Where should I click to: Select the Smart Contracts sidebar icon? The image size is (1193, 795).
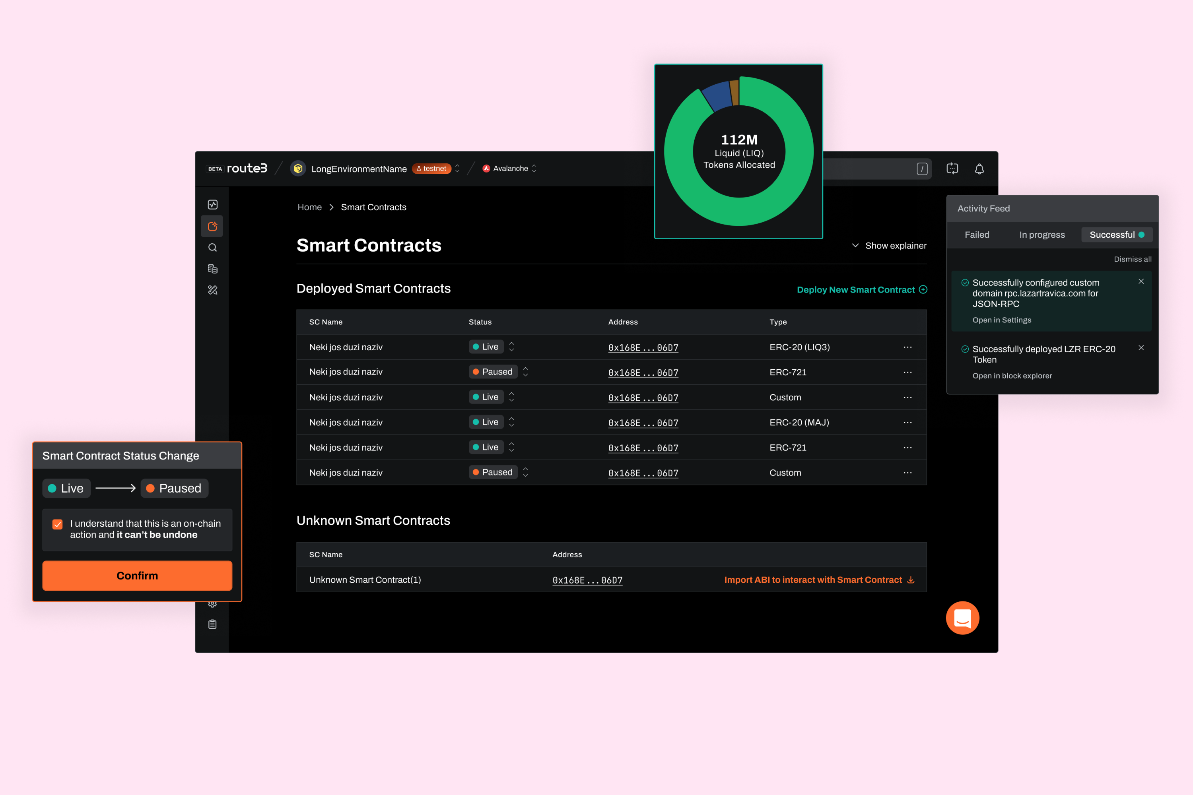(212, 226)
